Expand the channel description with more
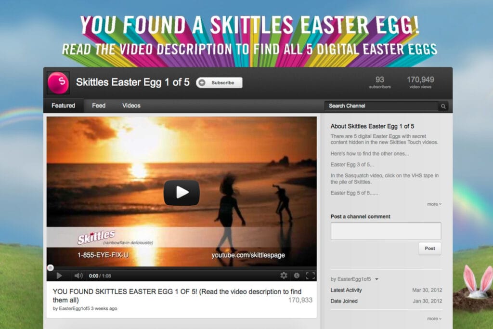Screen dimensions: 493x329 click(x=434, y=204)
